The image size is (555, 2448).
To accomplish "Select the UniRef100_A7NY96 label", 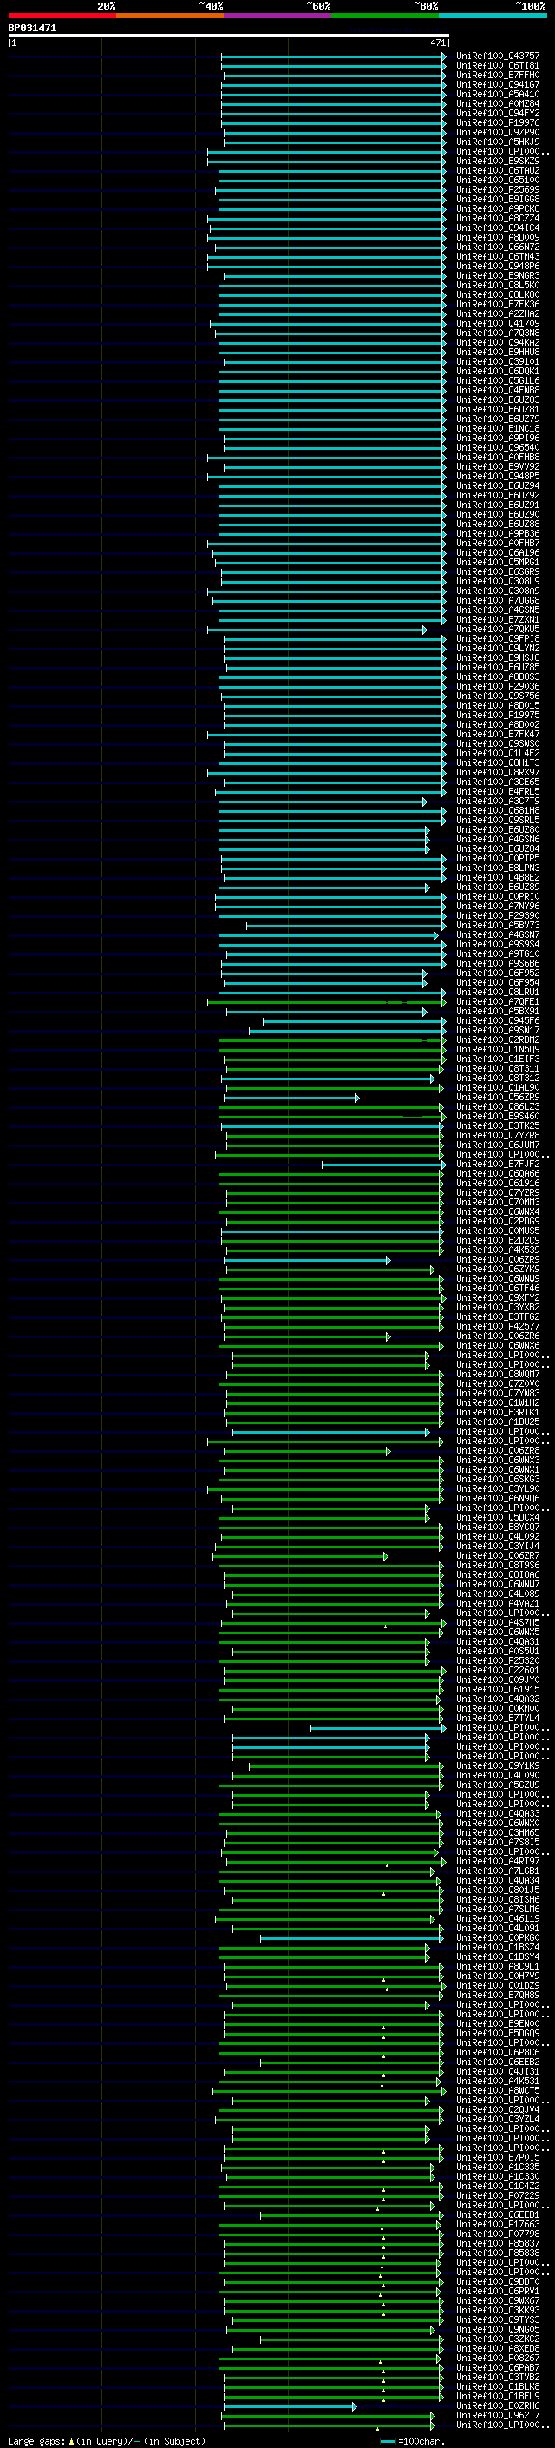I will 497,906.
